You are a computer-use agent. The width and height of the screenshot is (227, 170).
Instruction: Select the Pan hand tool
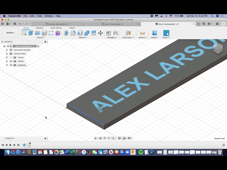click(105, 138)
